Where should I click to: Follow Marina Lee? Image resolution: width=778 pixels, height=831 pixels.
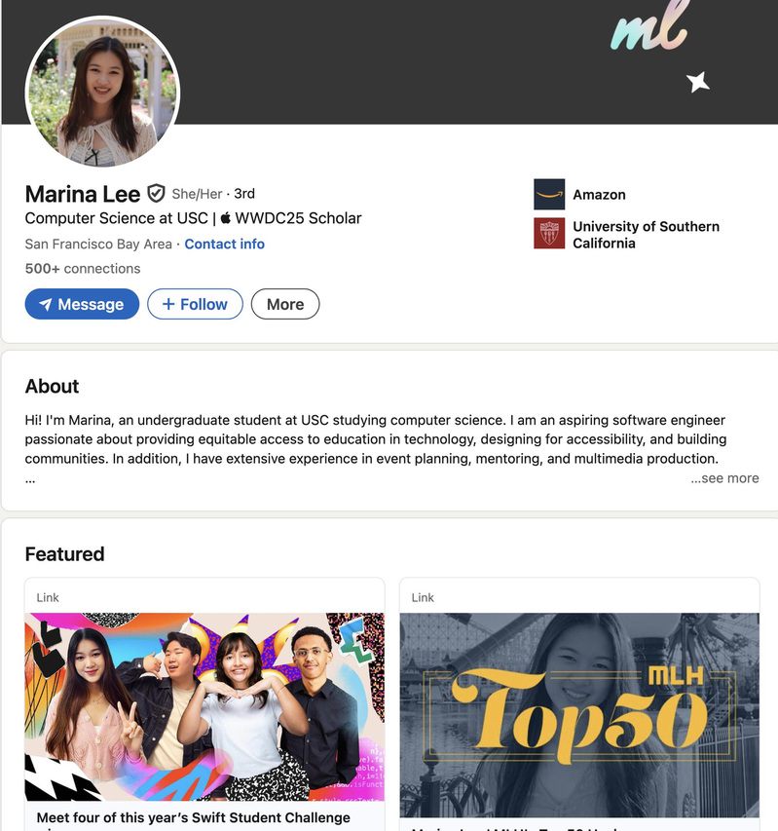(x=195, y=304)
